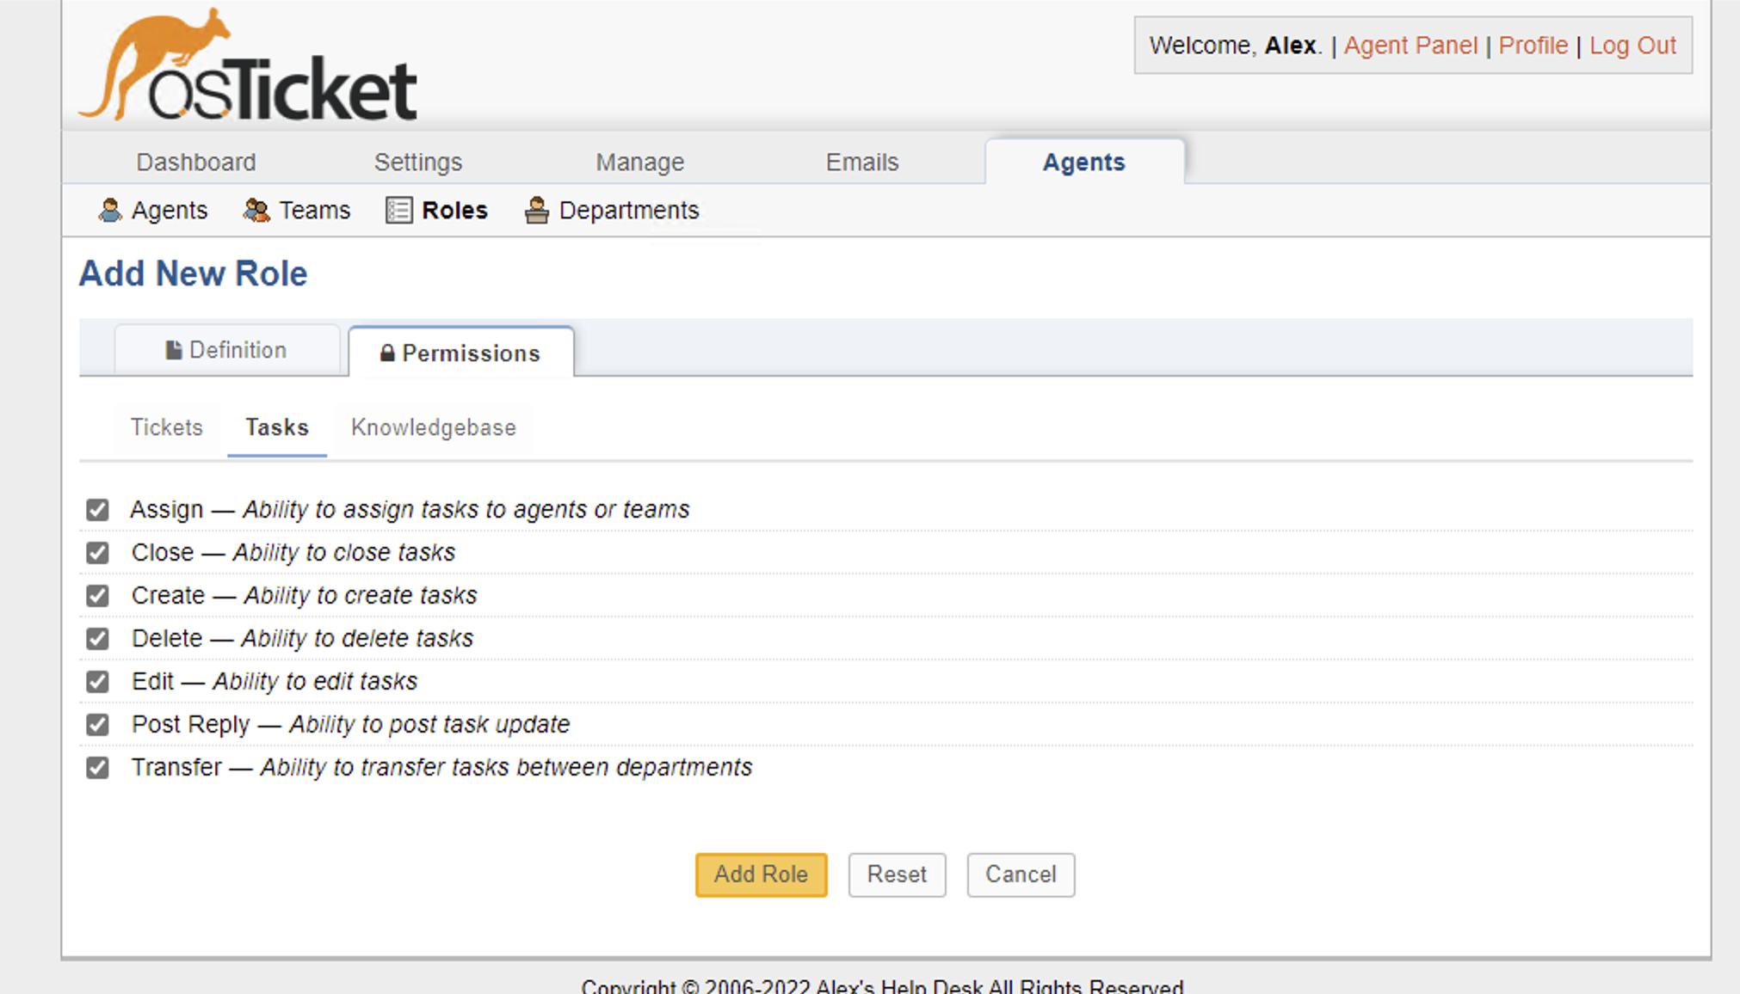
Task: Open the Agent Panel link
Action: pos(1410,46)
